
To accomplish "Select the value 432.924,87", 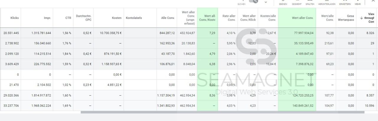I will click(187, 33).
